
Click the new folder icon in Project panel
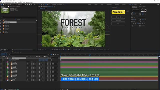[3, 50]
